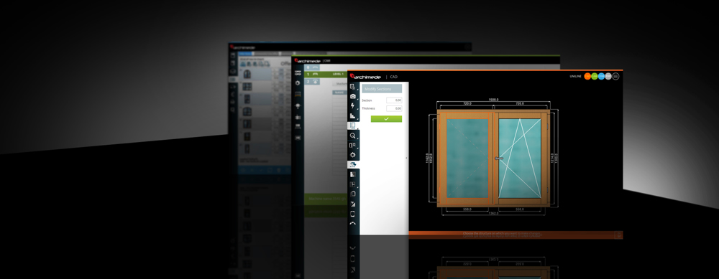Open the clipboard icon in CAD sidebar
The width and height of the screenshot is (719, 279).
[352, 194]
